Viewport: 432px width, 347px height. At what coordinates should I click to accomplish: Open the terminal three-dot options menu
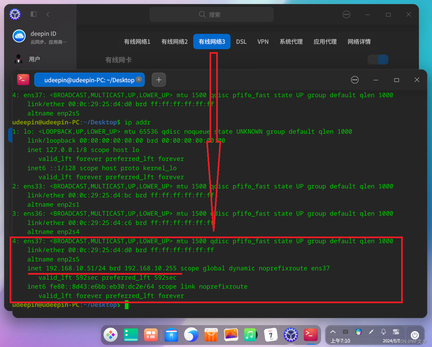click(x=355, y=80)
